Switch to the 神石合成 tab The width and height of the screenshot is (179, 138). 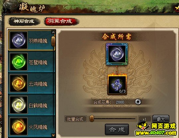click(x=24, y=21)
